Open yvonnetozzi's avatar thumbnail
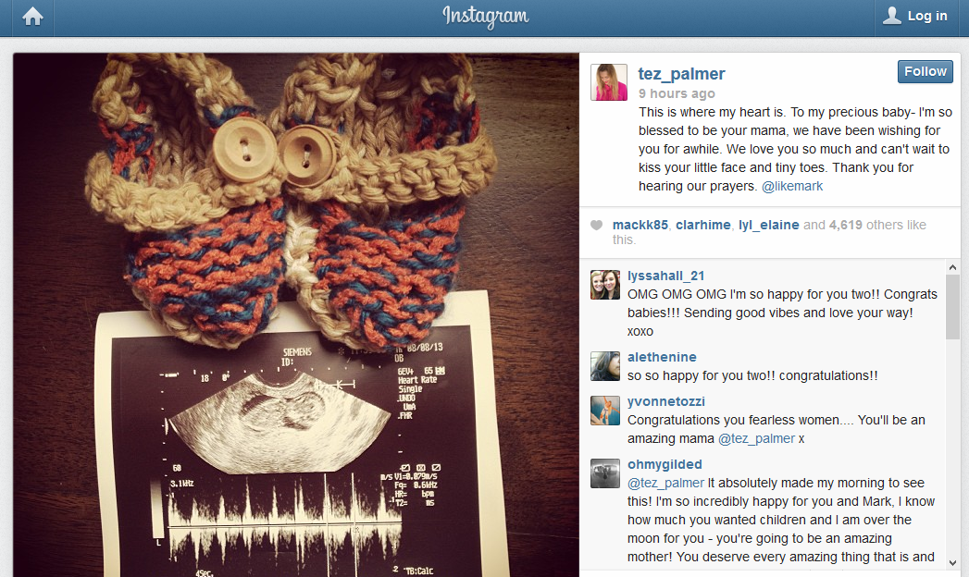 tap(605, 411)
